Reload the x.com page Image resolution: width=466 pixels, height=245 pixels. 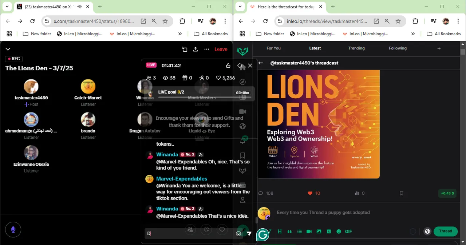(32, 21)
